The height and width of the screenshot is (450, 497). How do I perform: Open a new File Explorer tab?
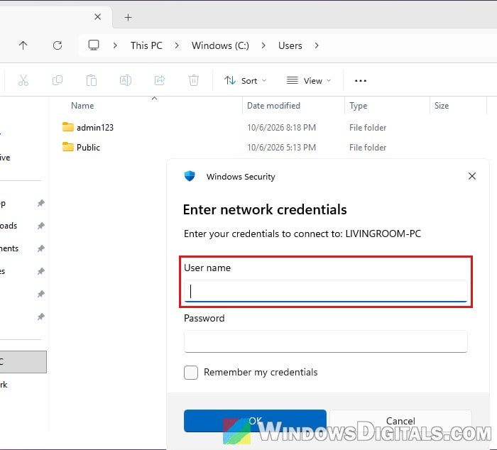tap(128, 18)
